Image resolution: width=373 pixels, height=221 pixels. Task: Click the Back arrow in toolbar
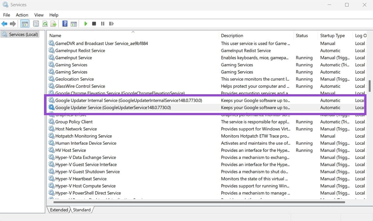[4, 24]
